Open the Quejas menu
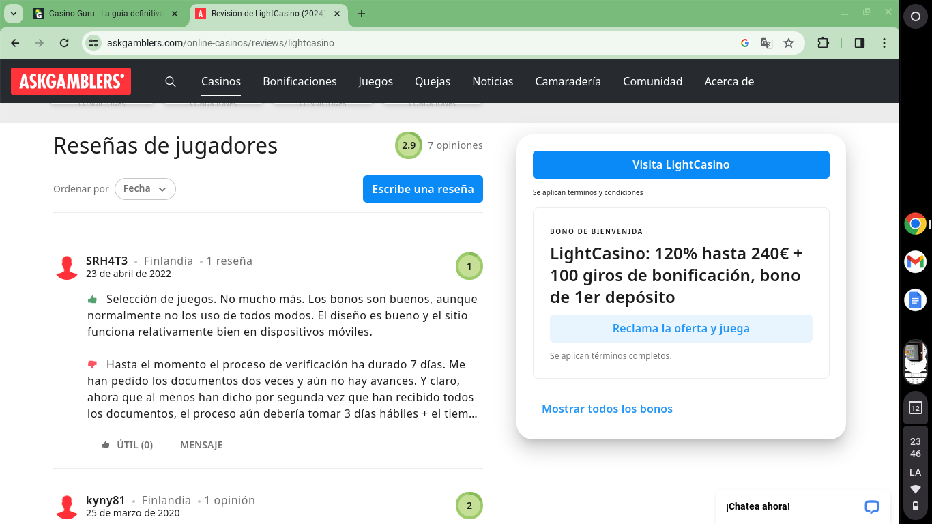The width and height of the screenshot is (932, 524). click(x=433, y=81)
